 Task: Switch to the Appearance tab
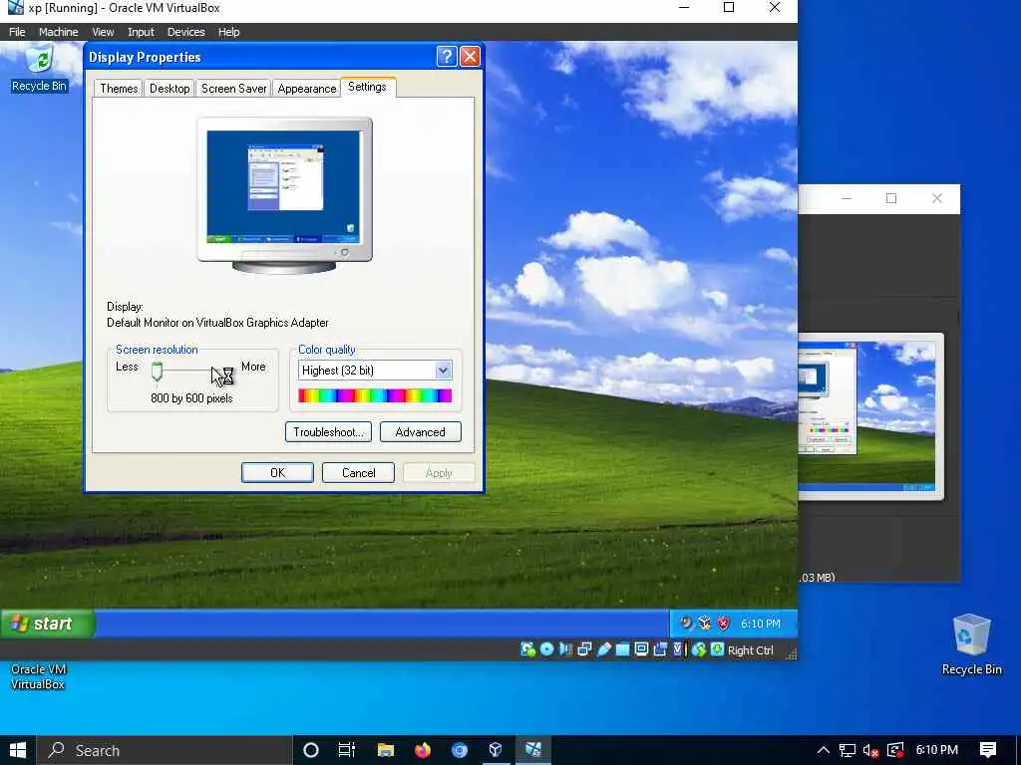(x=307, y=89)
